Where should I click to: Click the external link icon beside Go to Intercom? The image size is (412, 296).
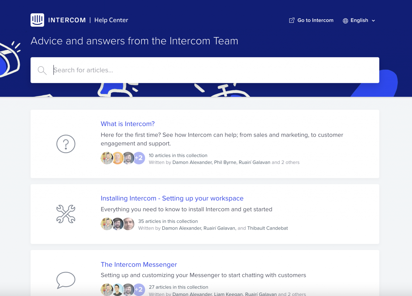[292, 20]
